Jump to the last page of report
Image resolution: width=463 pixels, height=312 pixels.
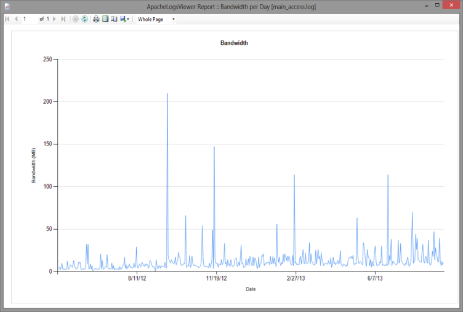click(x=63, y=19)
